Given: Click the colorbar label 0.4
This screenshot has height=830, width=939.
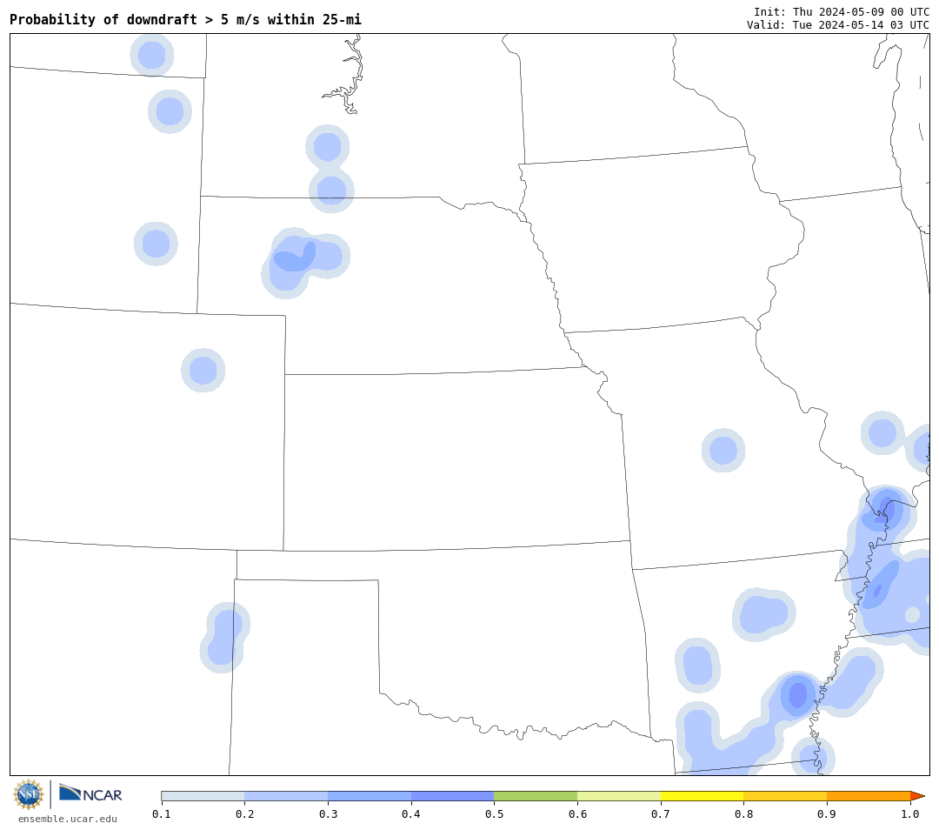Looking at the screenshot, I should (410, 813).
